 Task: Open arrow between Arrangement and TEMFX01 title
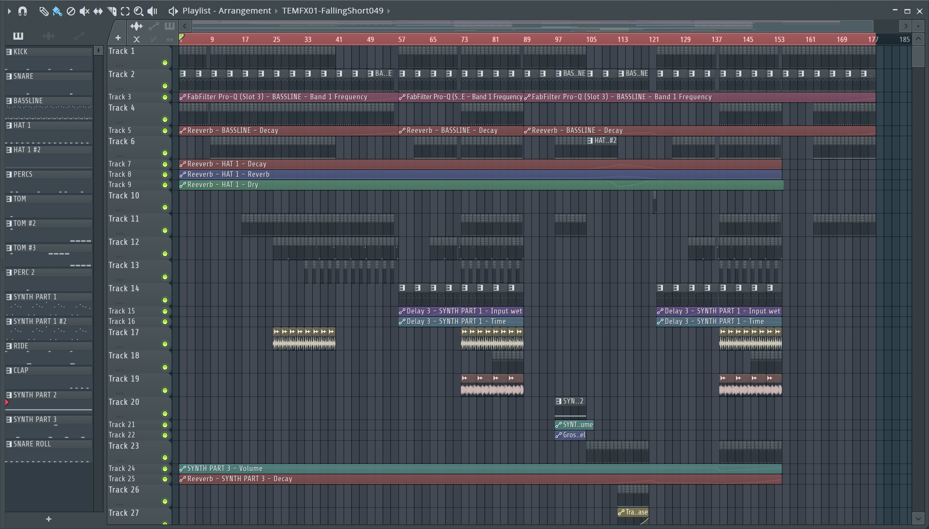(x=276, y=11)
